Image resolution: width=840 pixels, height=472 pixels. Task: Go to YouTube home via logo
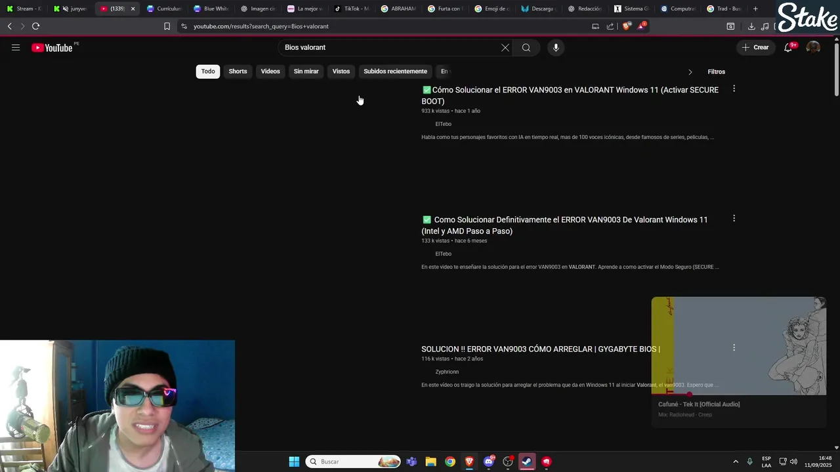click(52, 47)
